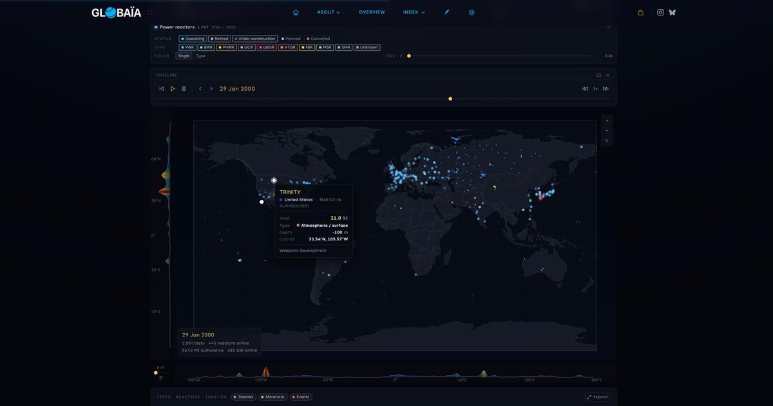The width and height of the screenshot is (773, 406).
Task: Toggle Operating status filter
Action: tap(193, 39)
